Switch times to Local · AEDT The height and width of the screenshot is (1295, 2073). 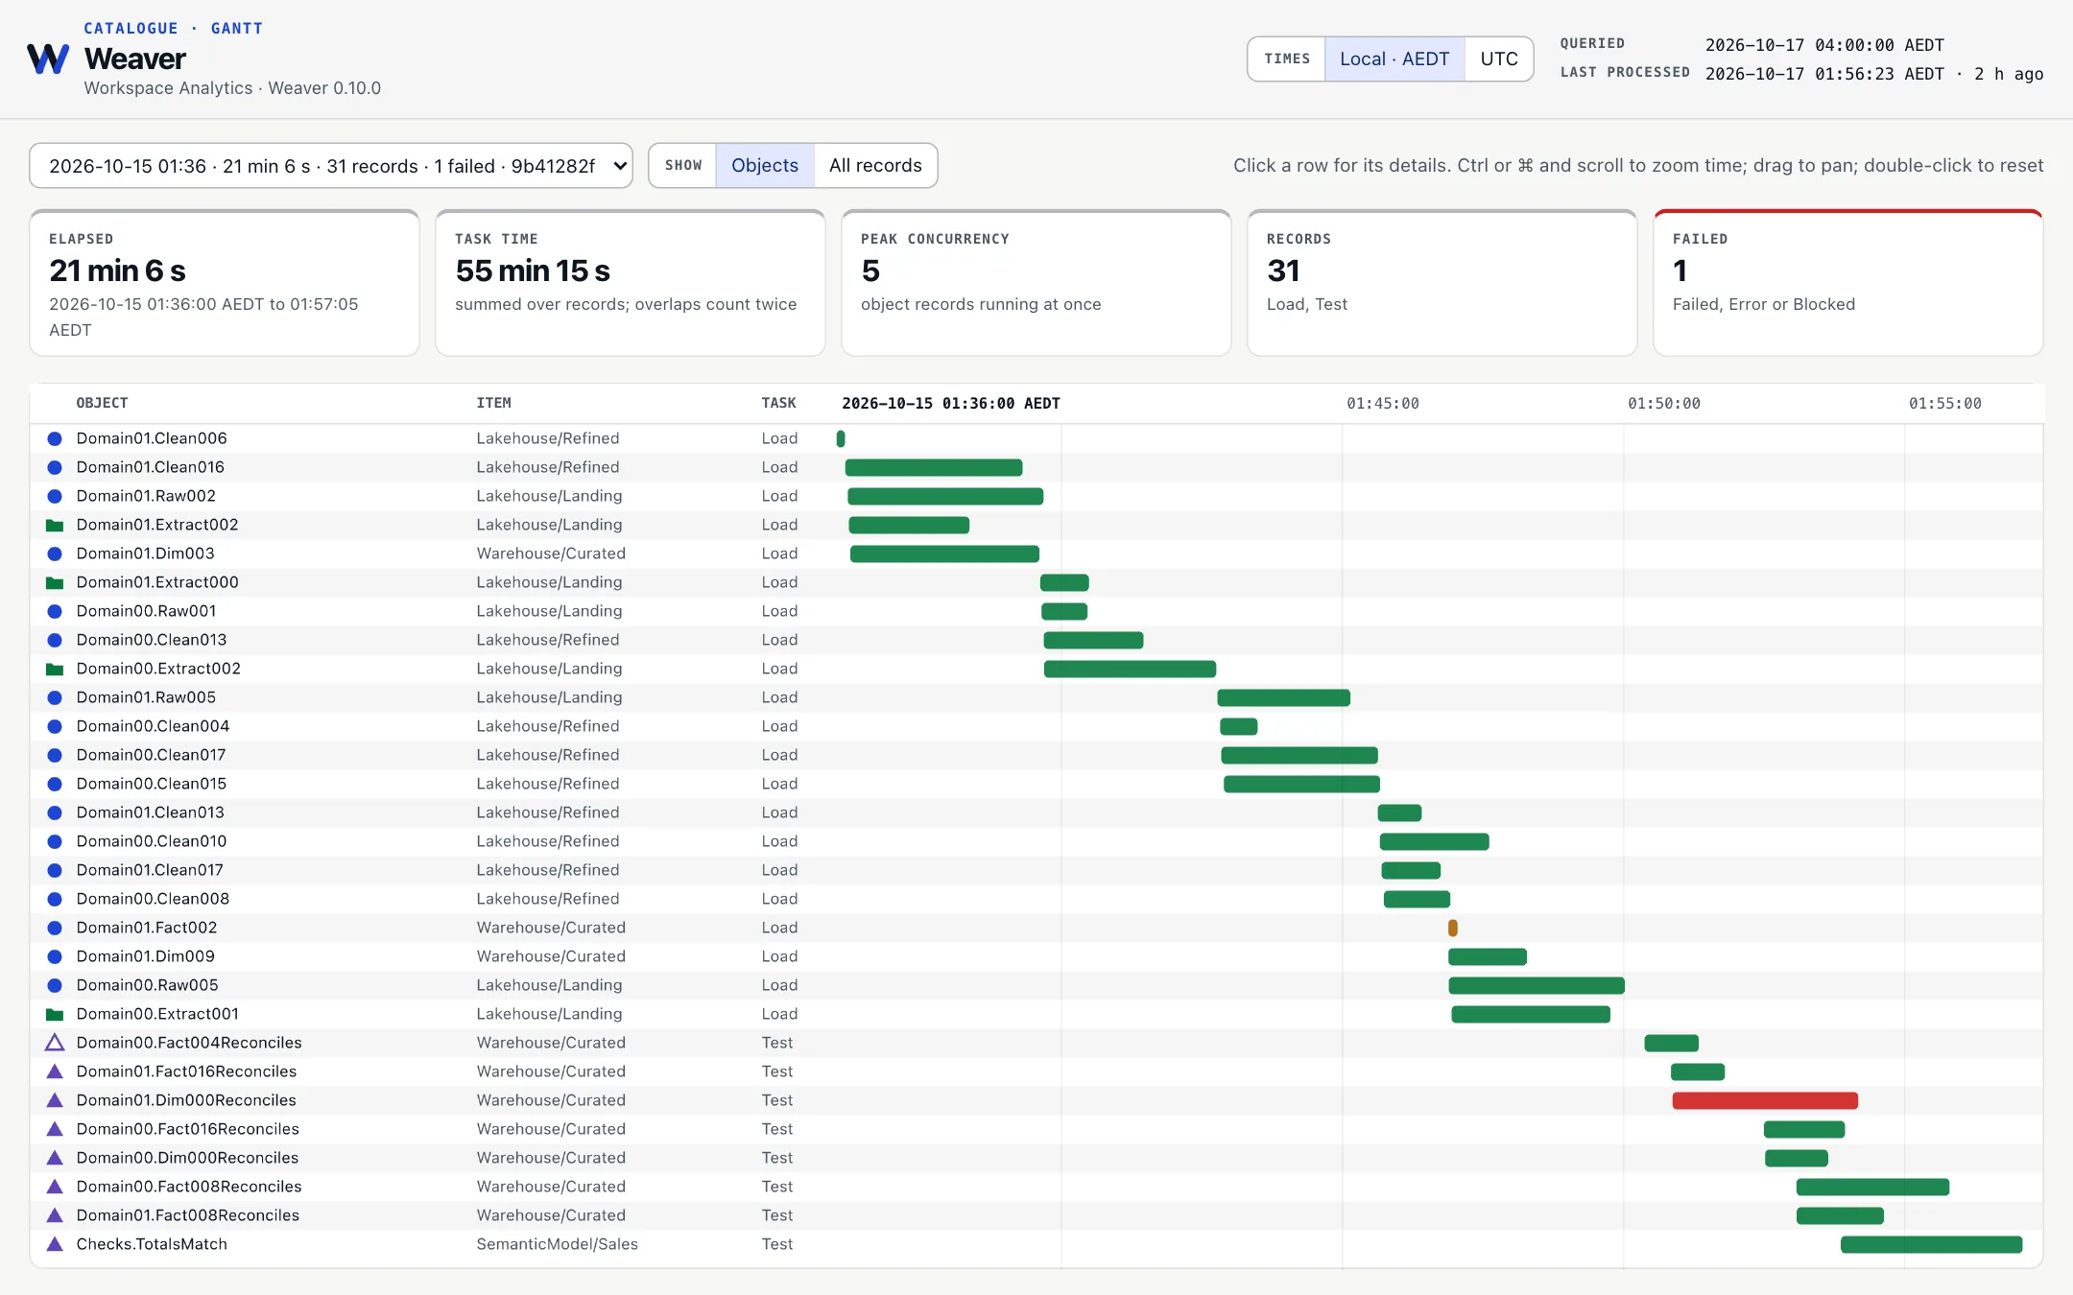tap(1394, 59)
